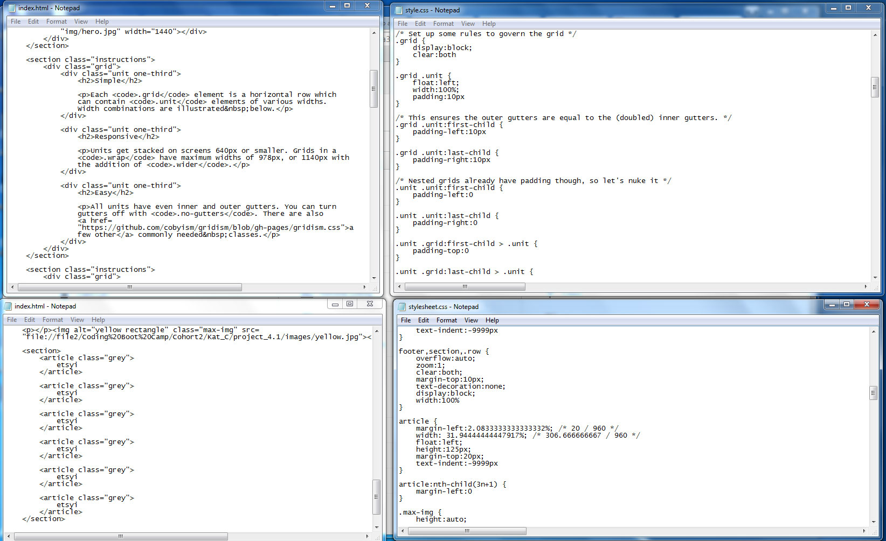
Task: Open Edit menu in stylesheet.css window
Action: tap(424, 320)
